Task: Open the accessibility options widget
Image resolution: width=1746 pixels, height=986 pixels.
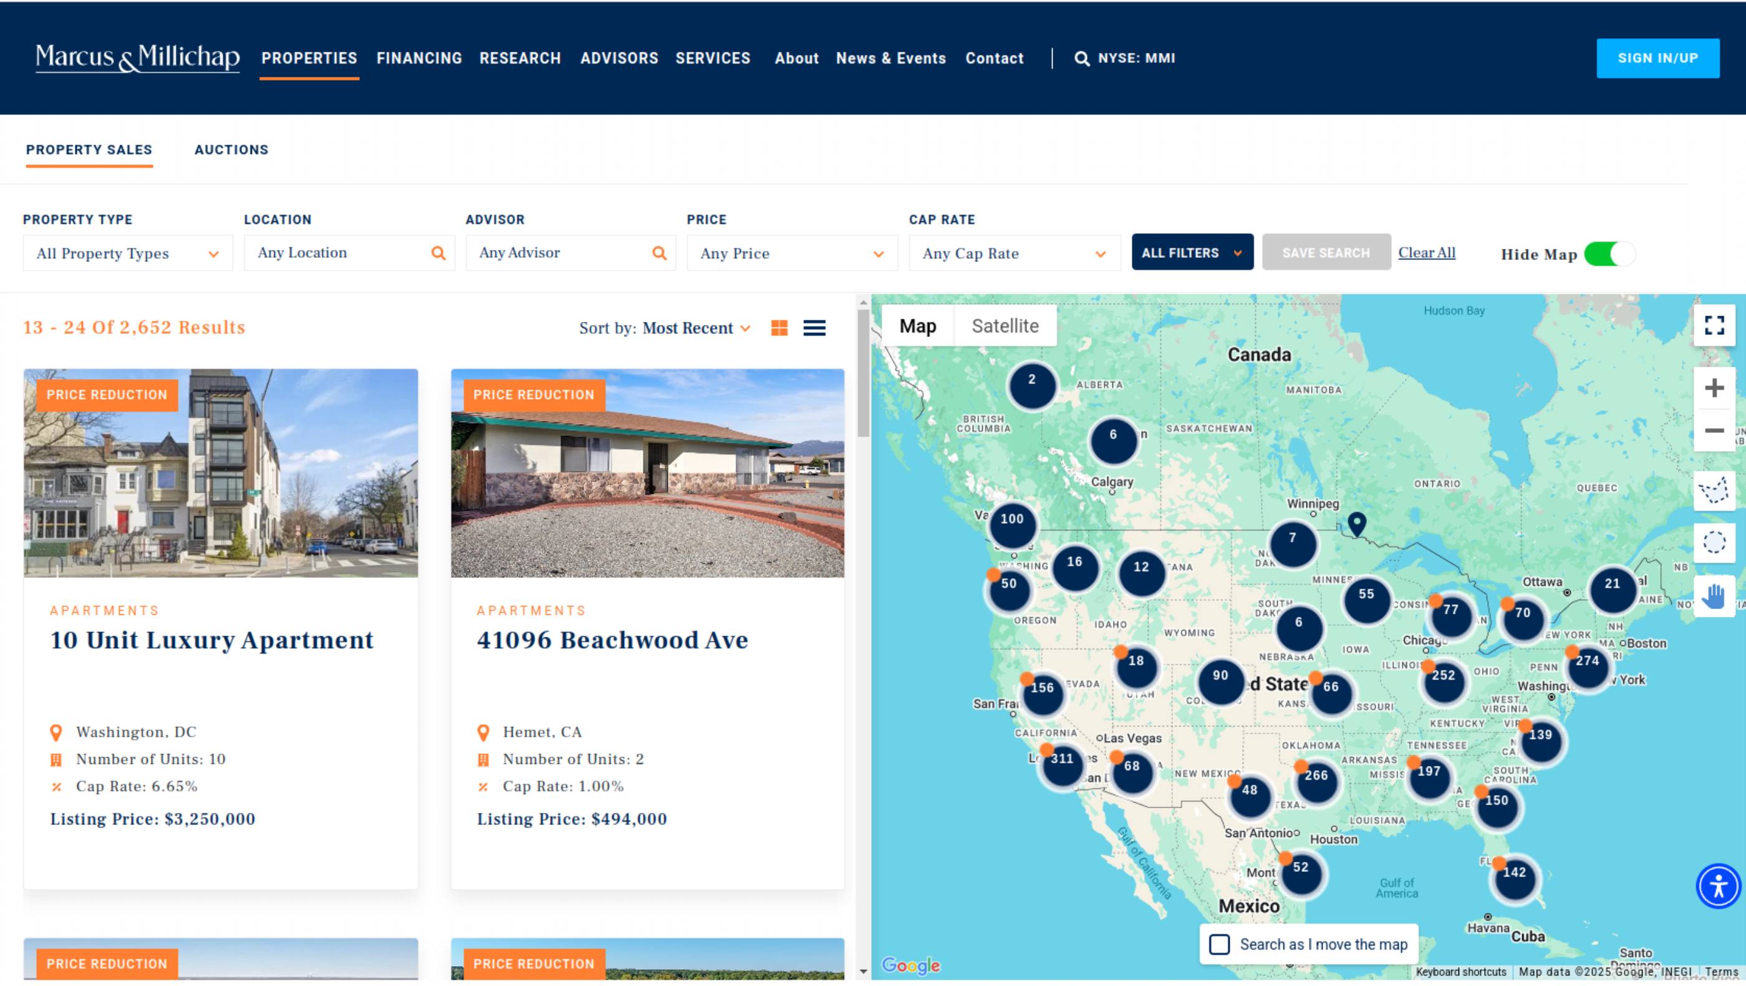Action: click(1718, 886)
